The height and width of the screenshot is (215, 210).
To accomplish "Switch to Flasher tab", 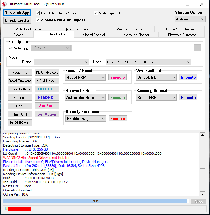I will [x=19, y=35].
